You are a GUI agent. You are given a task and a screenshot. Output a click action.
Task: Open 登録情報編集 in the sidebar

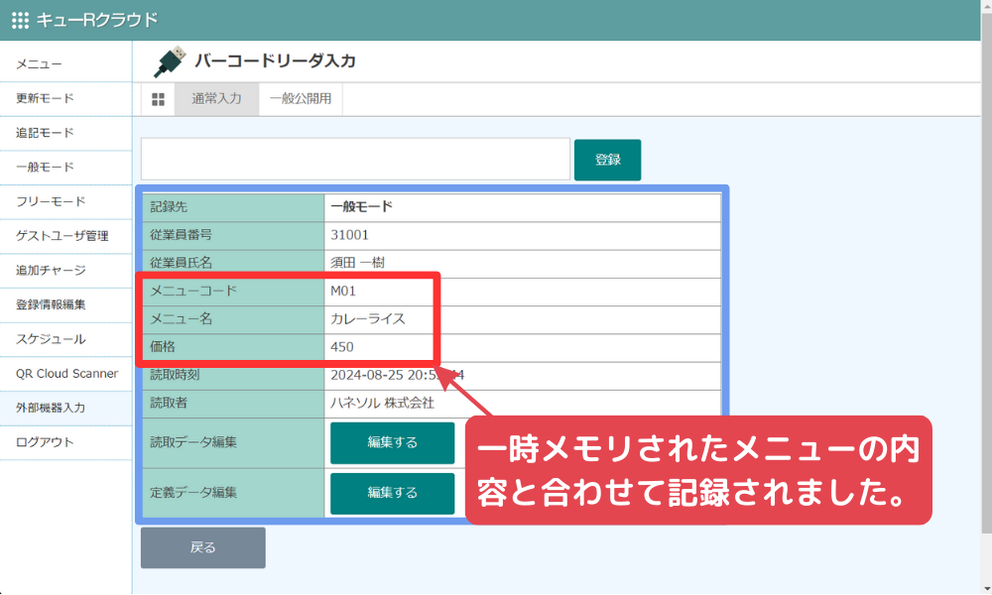(65, 304)
